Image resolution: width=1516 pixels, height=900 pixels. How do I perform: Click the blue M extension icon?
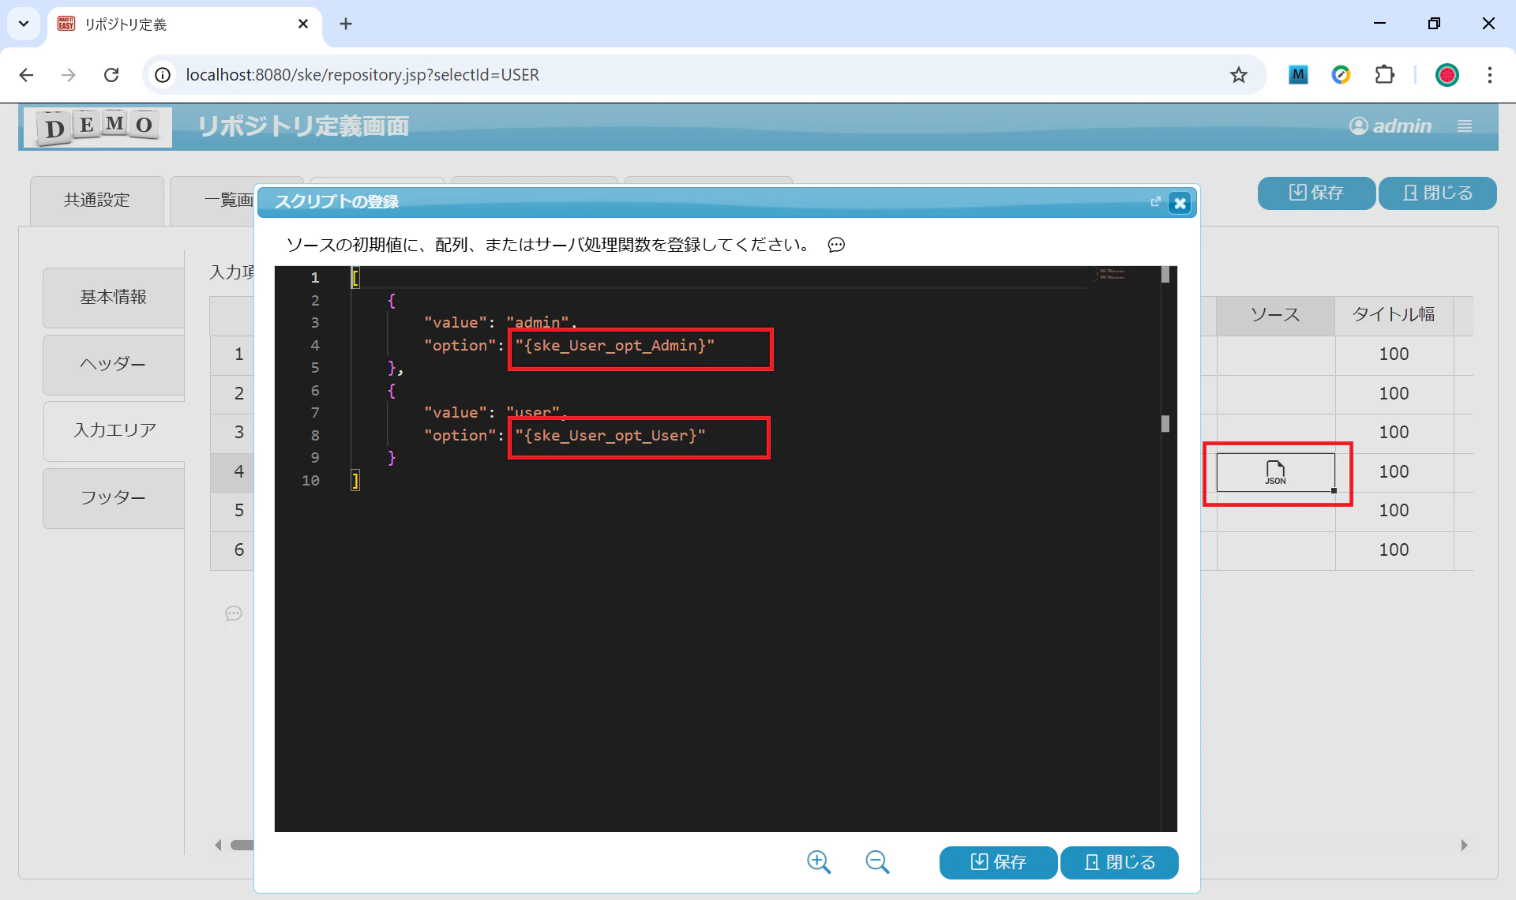(x=1298, y=75)
